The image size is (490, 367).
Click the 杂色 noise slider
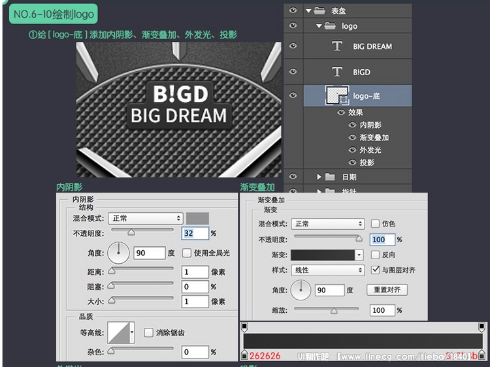click(x=142, y=350)
